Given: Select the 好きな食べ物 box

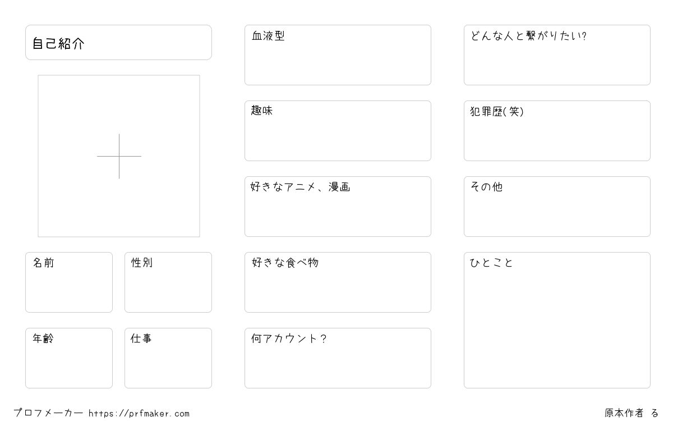Looking at the screenshot, I should point(338,282).
